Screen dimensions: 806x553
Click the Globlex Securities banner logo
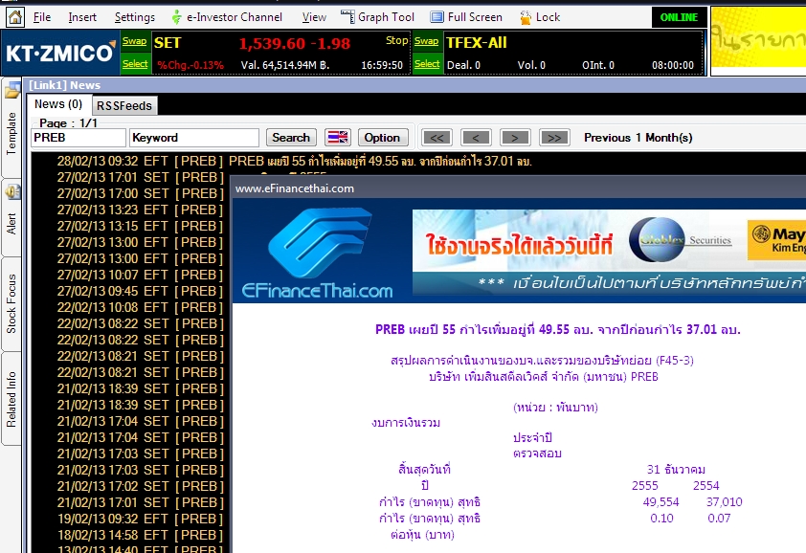pyautogui.click(x=680, y=240)
